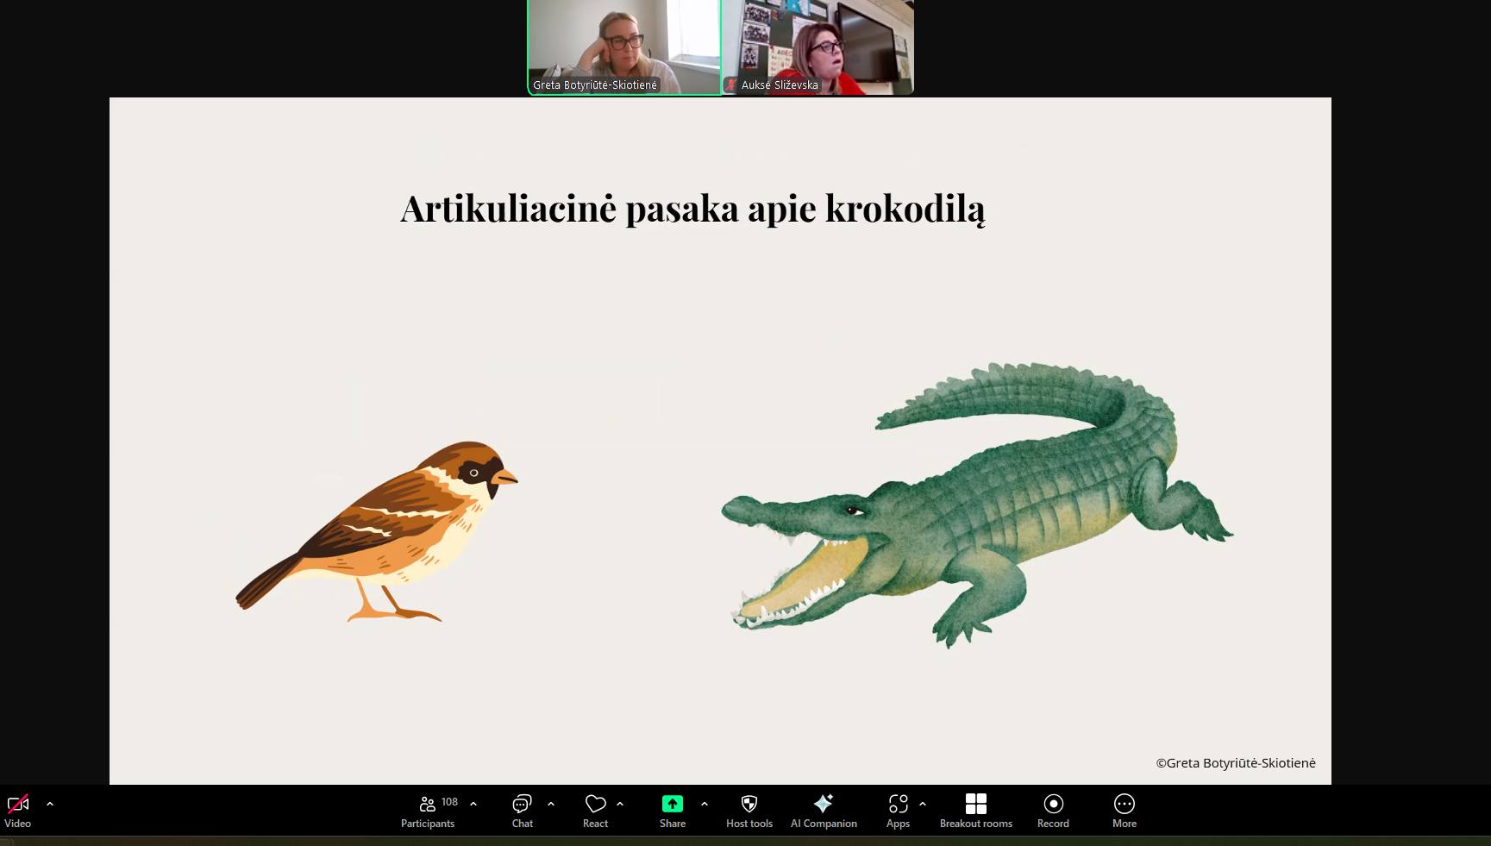Open Breakout rooms
This screenshot has height=846, width=1491.
pos(975,810)
